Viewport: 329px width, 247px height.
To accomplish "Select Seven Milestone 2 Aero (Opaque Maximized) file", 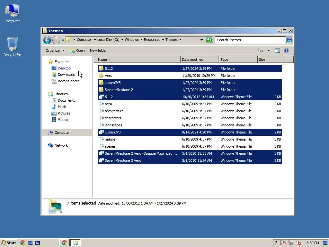I will [x=190, y=153].
